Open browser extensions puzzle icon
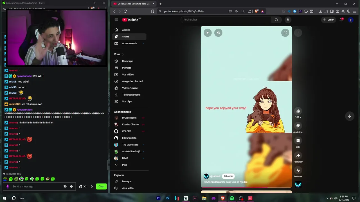The height and width of the screenshot is (202, 360). [x=306, y=11]
